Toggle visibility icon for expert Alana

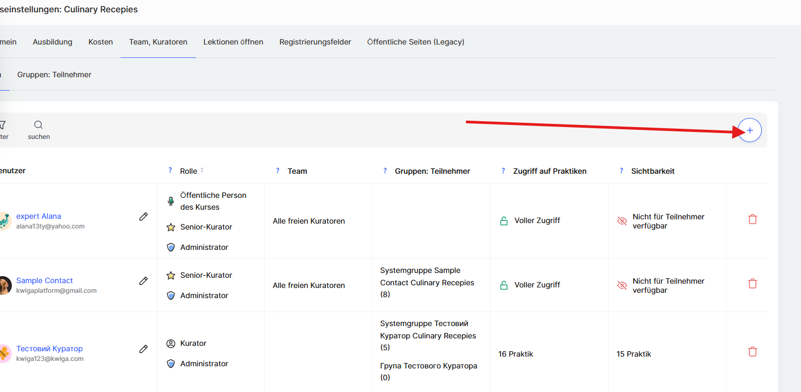(622, 221)
